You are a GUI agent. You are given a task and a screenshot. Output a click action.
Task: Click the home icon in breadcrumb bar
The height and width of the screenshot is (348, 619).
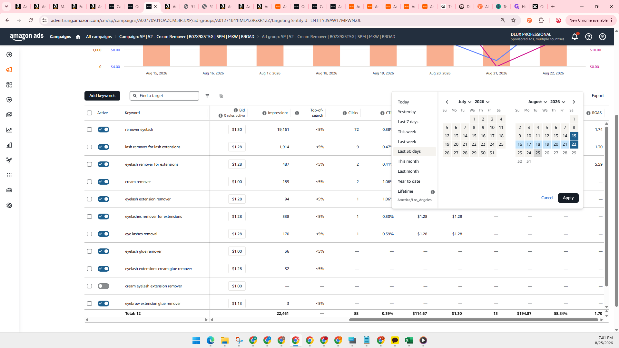pos(78,37)
